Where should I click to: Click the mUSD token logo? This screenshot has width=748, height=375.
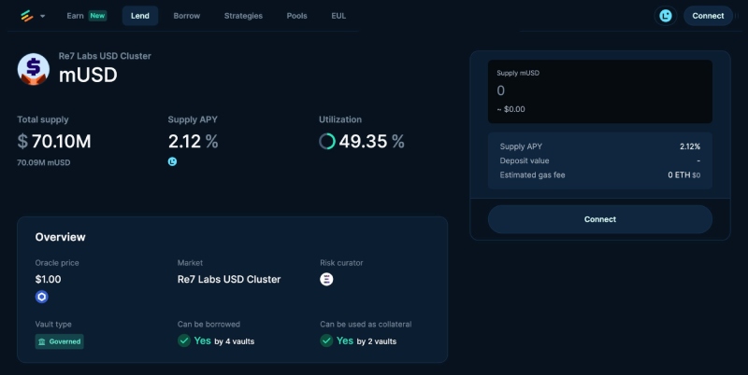coord(34,69)
